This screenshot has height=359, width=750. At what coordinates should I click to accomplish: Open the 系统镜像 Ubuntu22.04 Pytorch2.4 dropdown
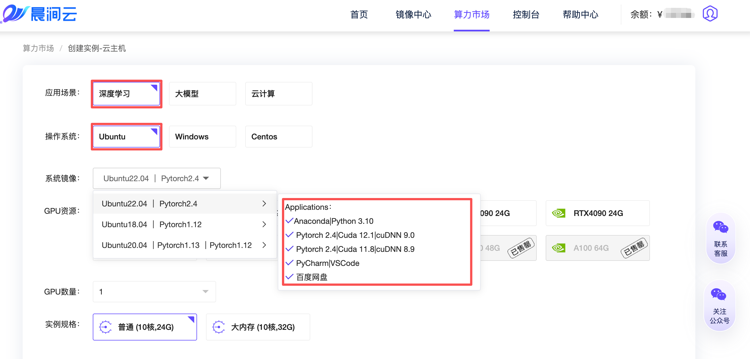click(157, 178)
